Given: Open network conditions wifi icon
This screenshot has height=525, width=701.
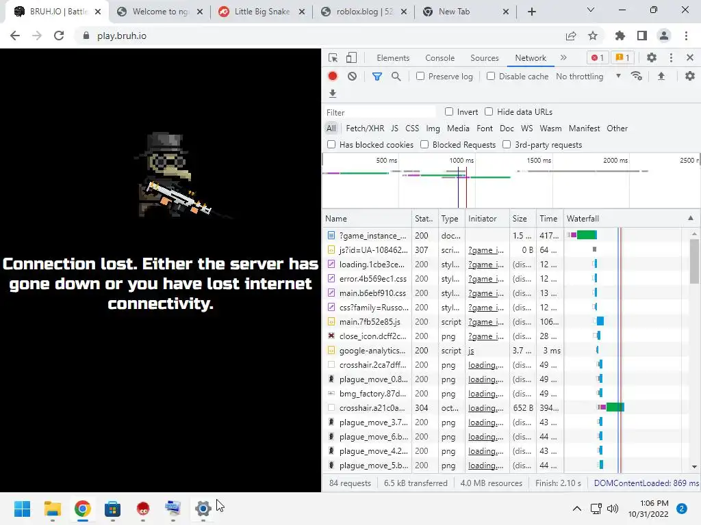Looking at the screenshot, I should (637, 77).
